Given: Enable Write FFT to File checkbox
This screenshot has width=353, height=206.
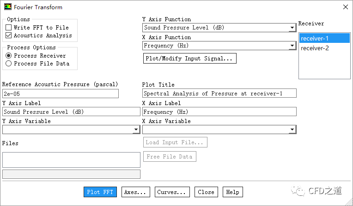Looking at the screenshot, I should [x=9, y=28].
